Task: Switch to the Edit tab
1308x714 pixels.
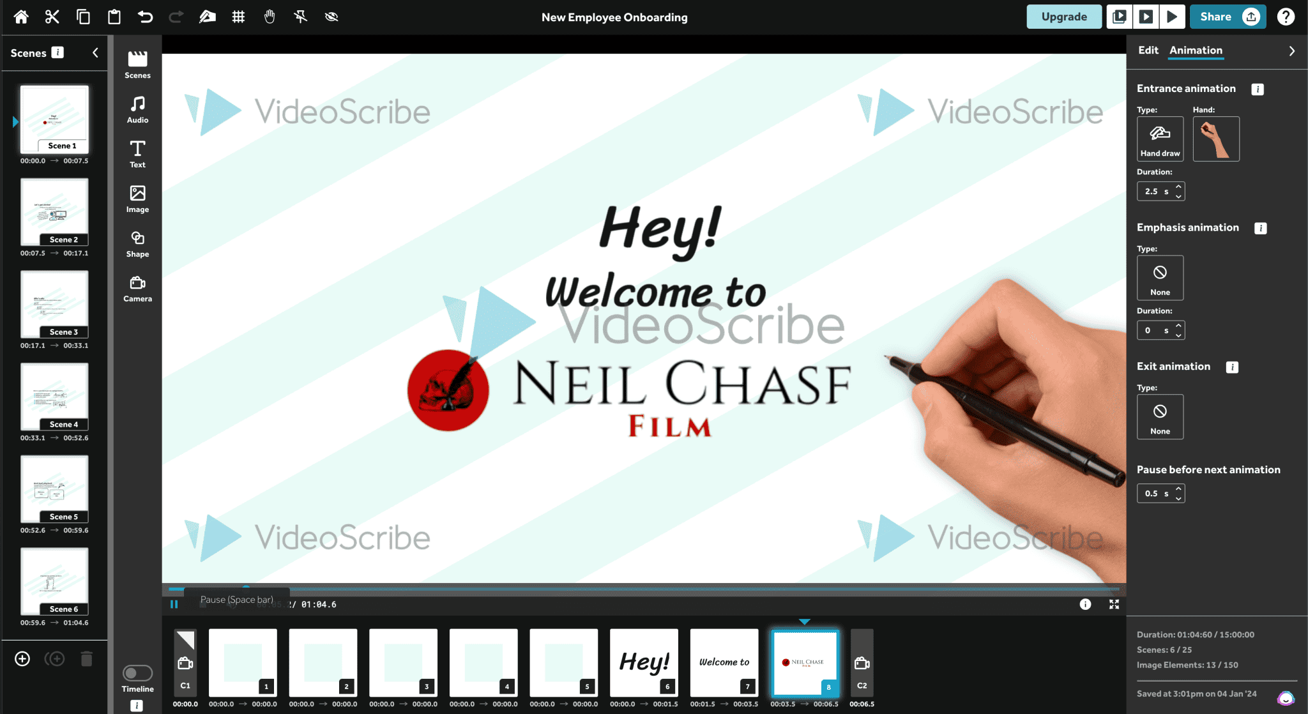Action: click(x=1148, y=50)
